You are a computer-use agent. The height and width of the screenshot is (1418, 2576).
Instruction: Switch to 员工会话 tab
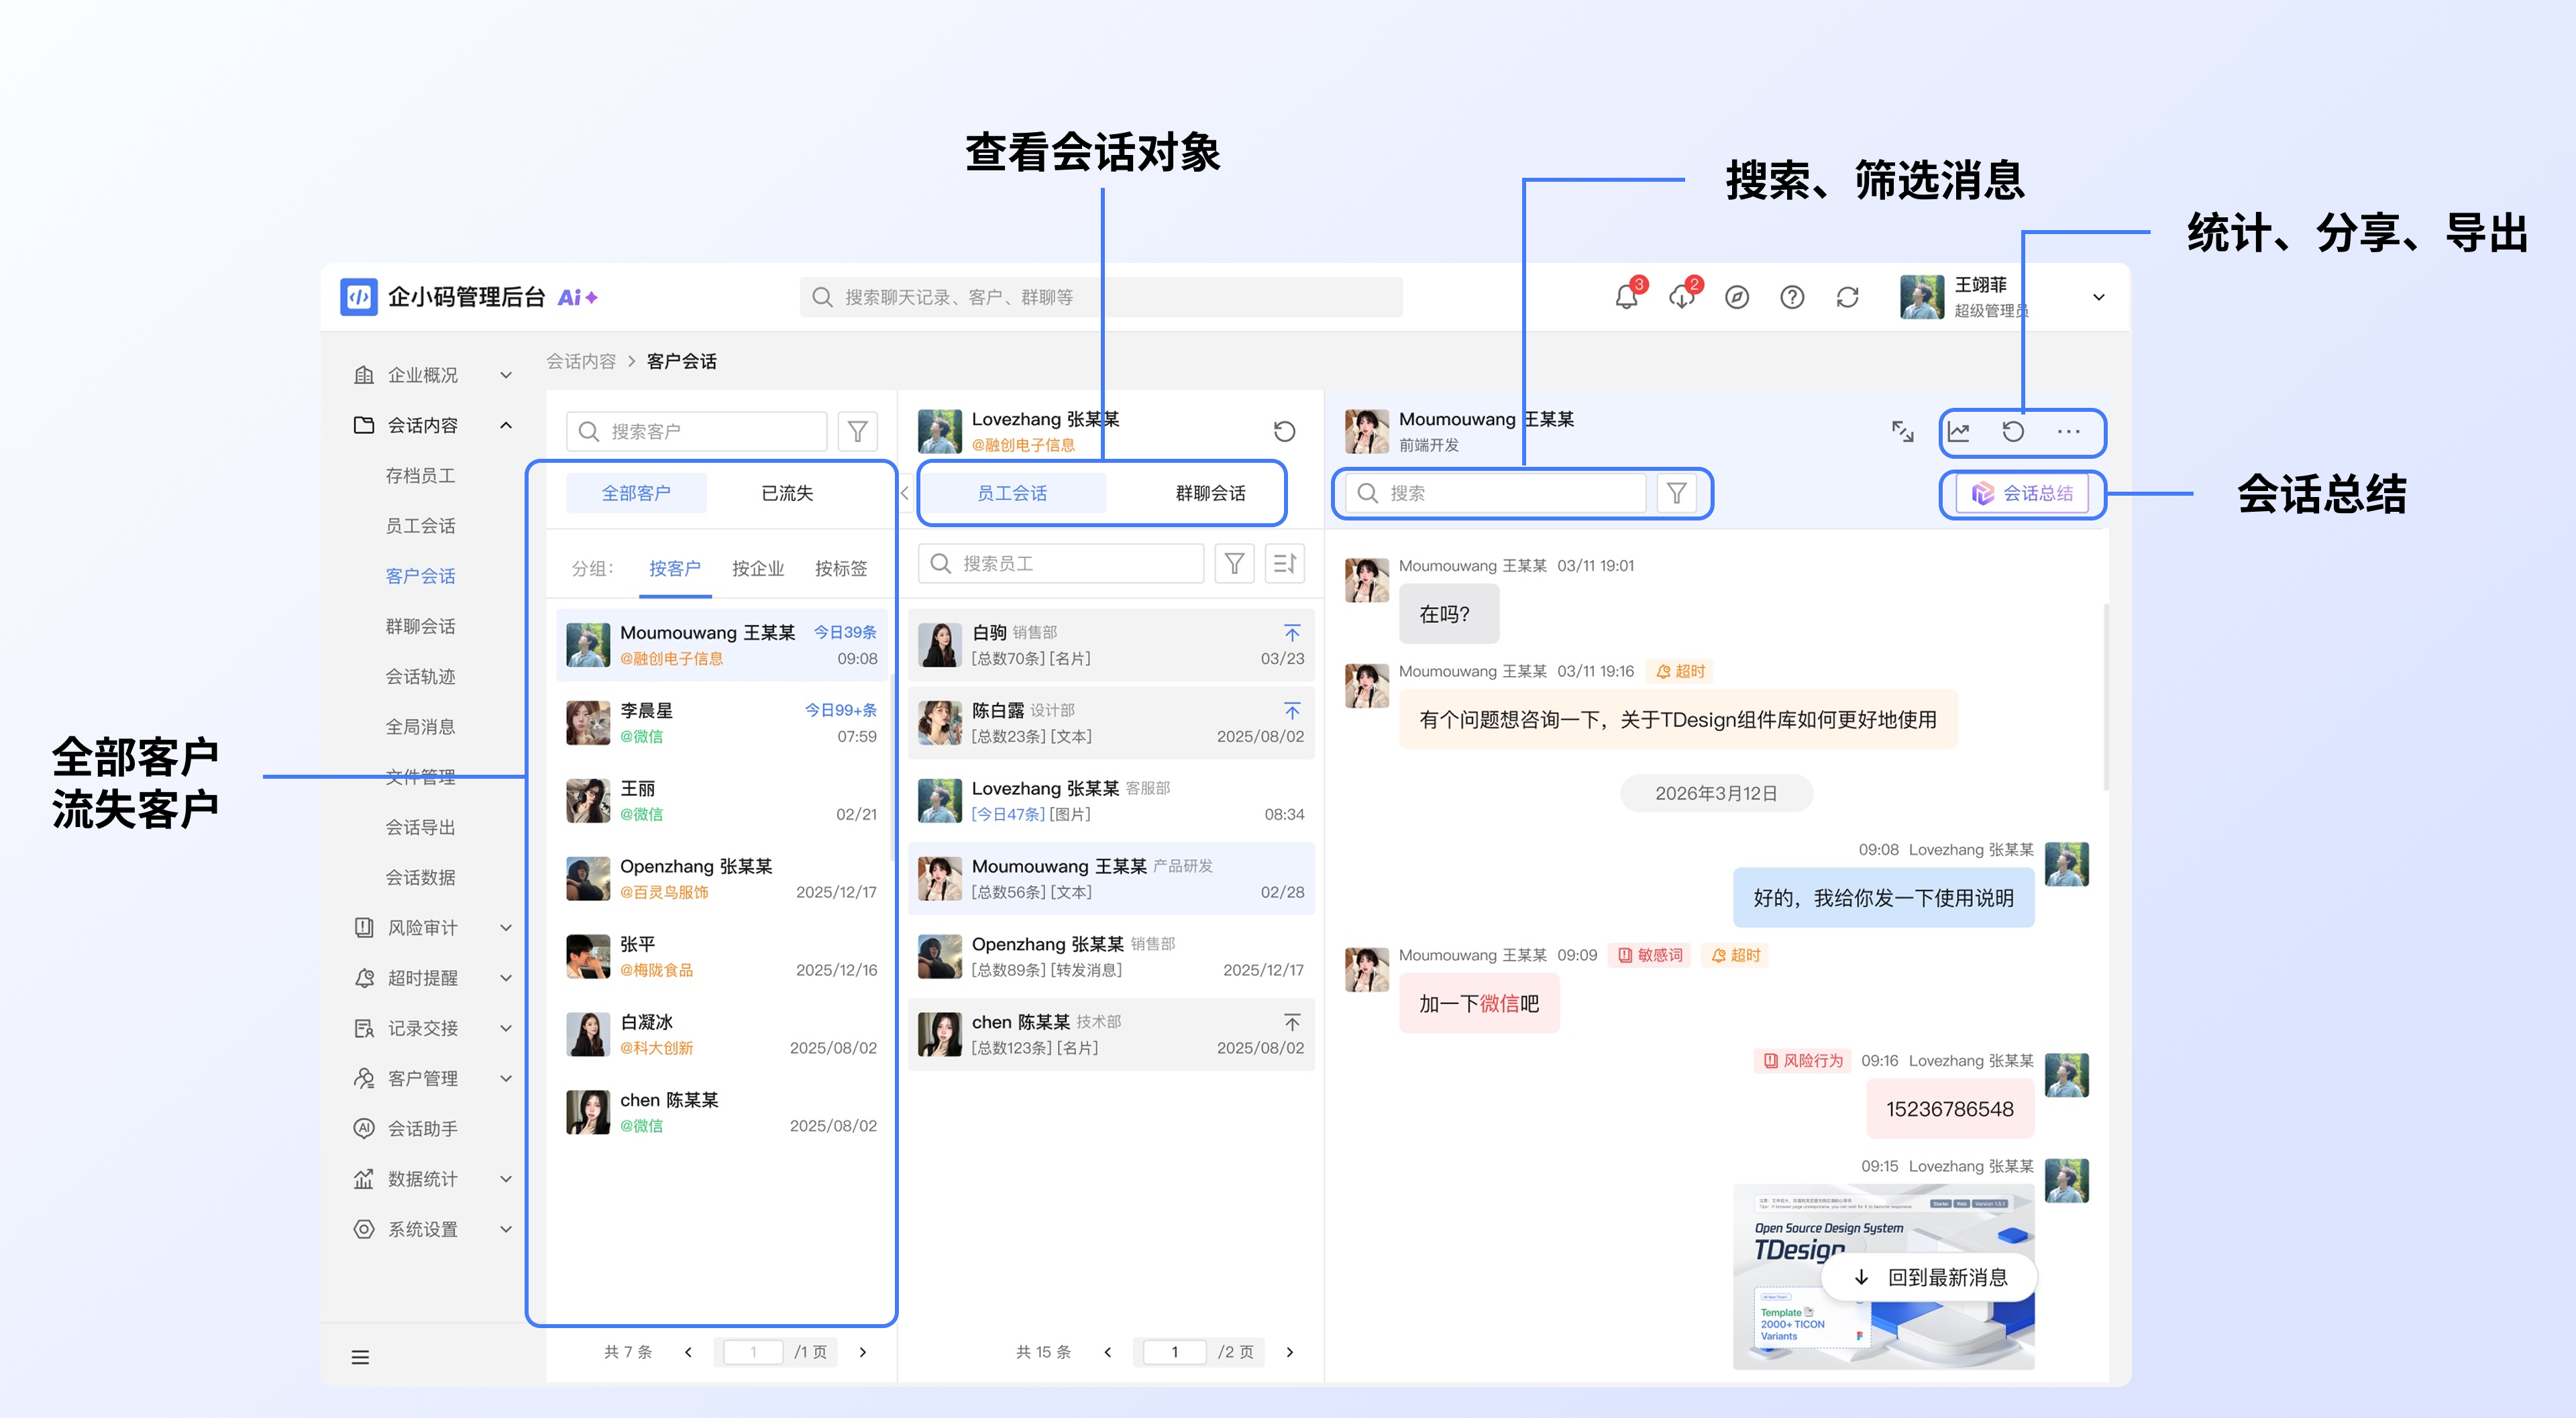tap(1012, 493)
